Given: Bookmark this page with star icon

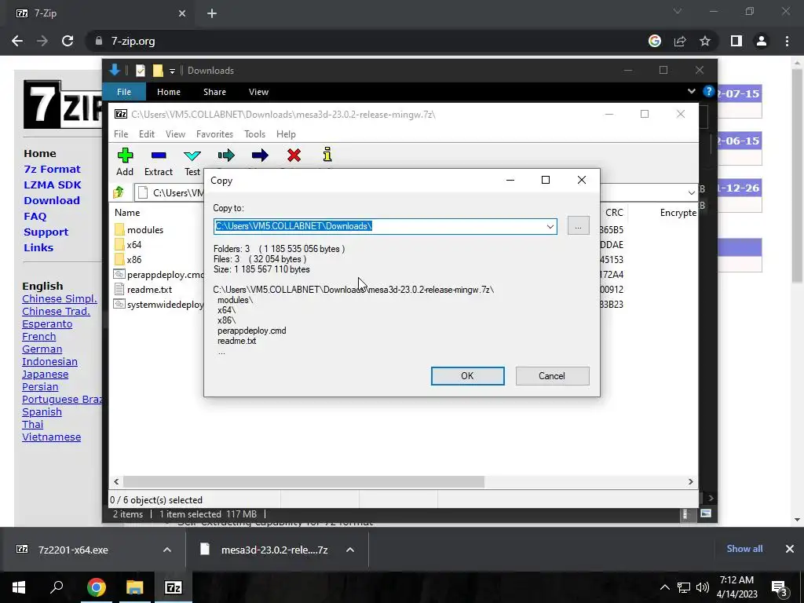Looking at the screenshot, I should coord(705,41).
